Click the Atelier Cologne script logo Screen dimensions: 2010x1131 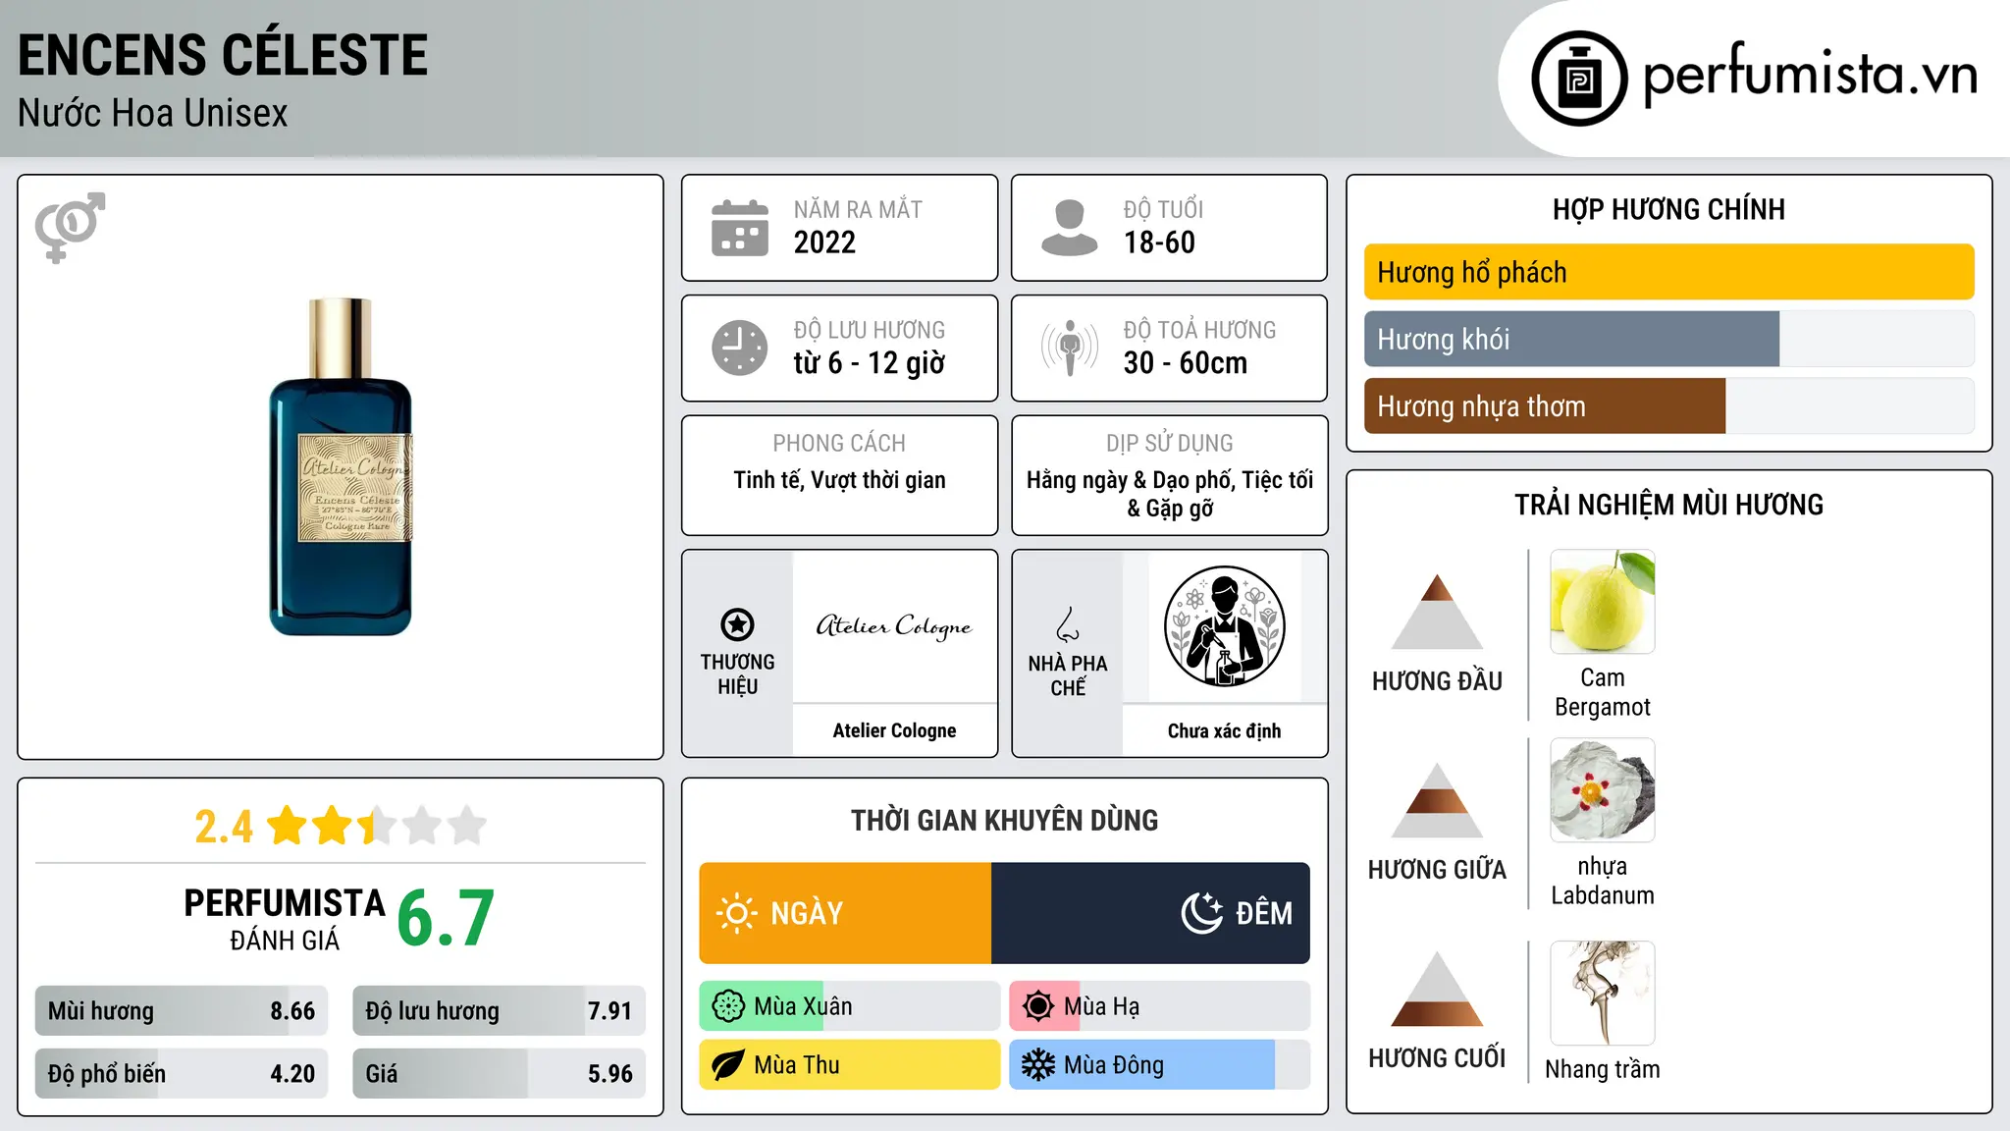pyautogui.click(x=894, y=626)
